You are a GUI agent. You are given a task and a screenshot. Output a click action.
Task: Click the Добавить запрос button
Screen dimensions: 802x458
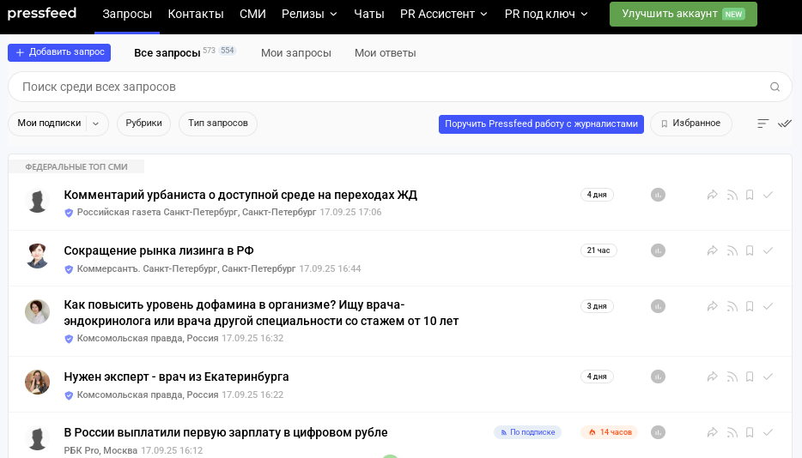click(x=59, y=52)
